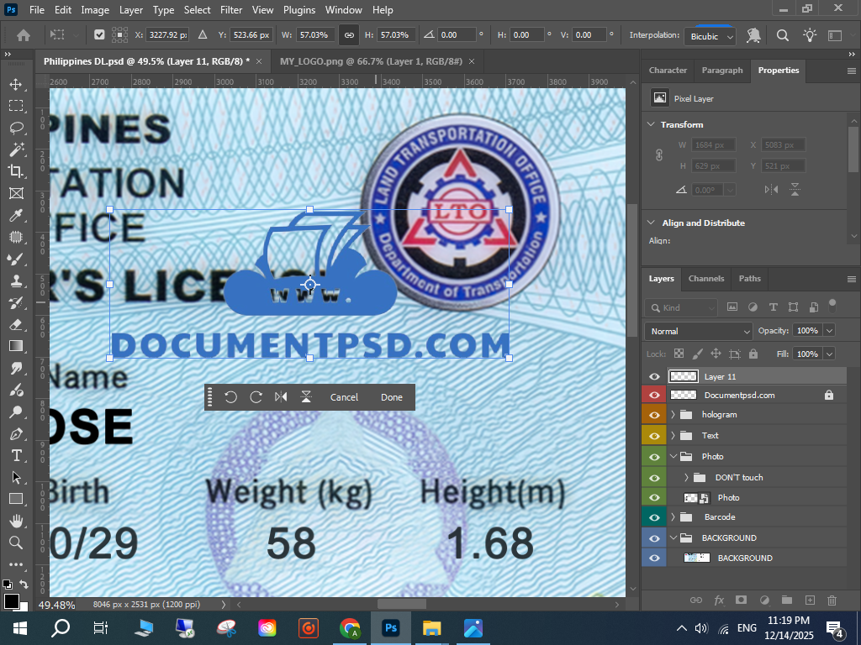Viewport: 861px width, 645px height.
Task: Click the foreground color swatch
Action: pos(11,600)
